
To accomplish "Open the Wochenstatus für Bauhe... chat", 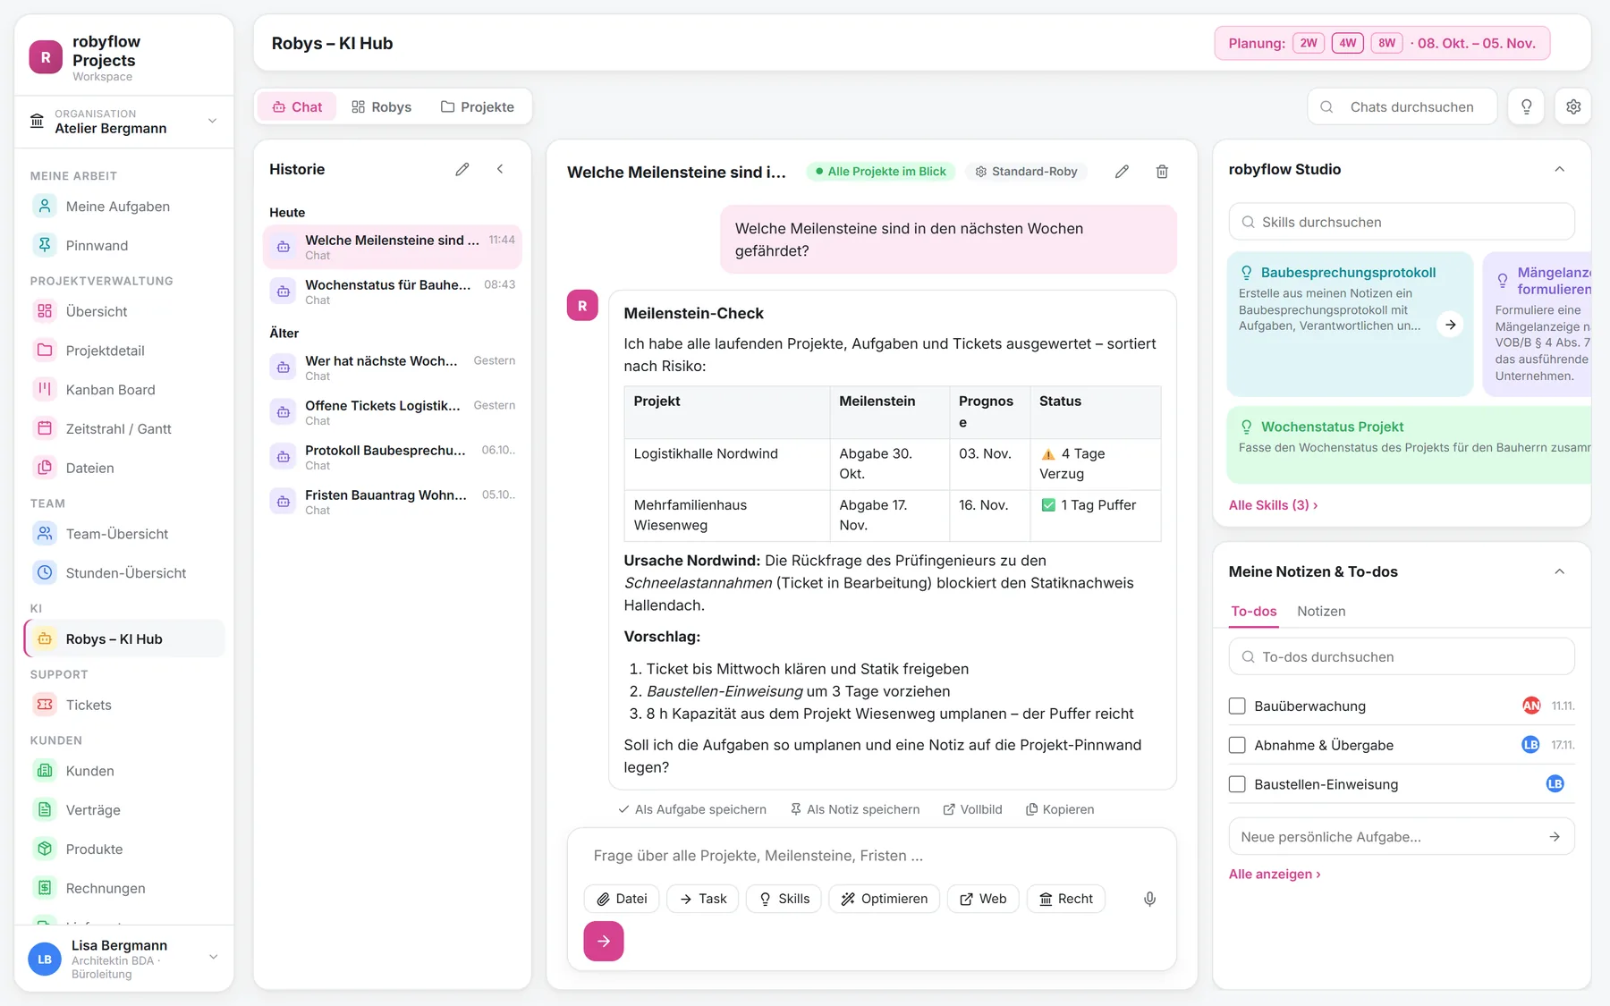I will click(x=393, y=292).
